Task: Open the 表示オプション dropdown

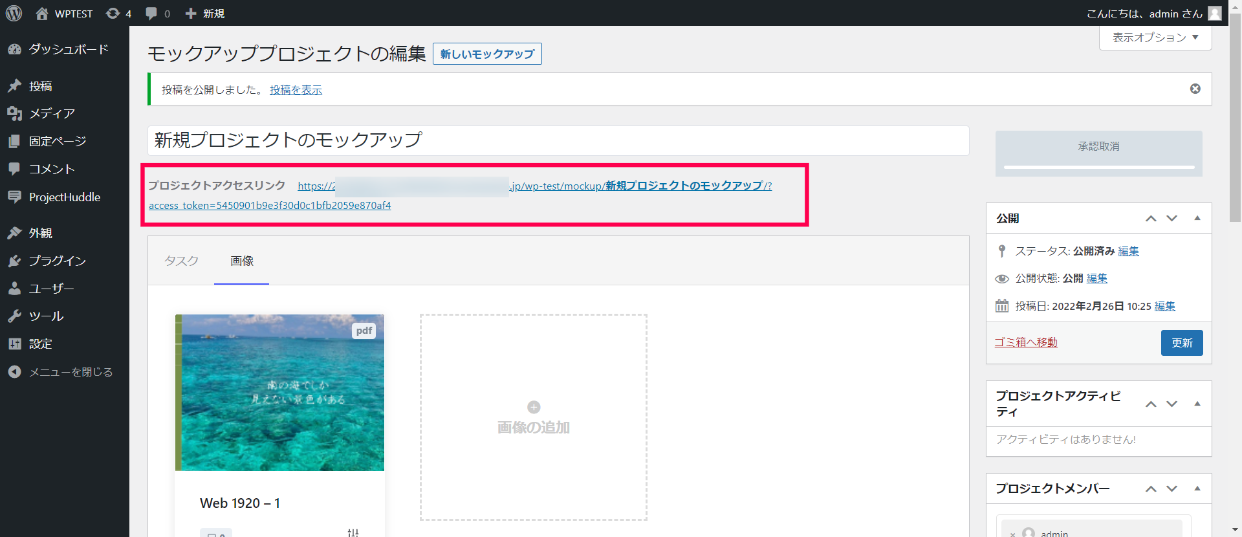Action: [x=1155, y=38]
